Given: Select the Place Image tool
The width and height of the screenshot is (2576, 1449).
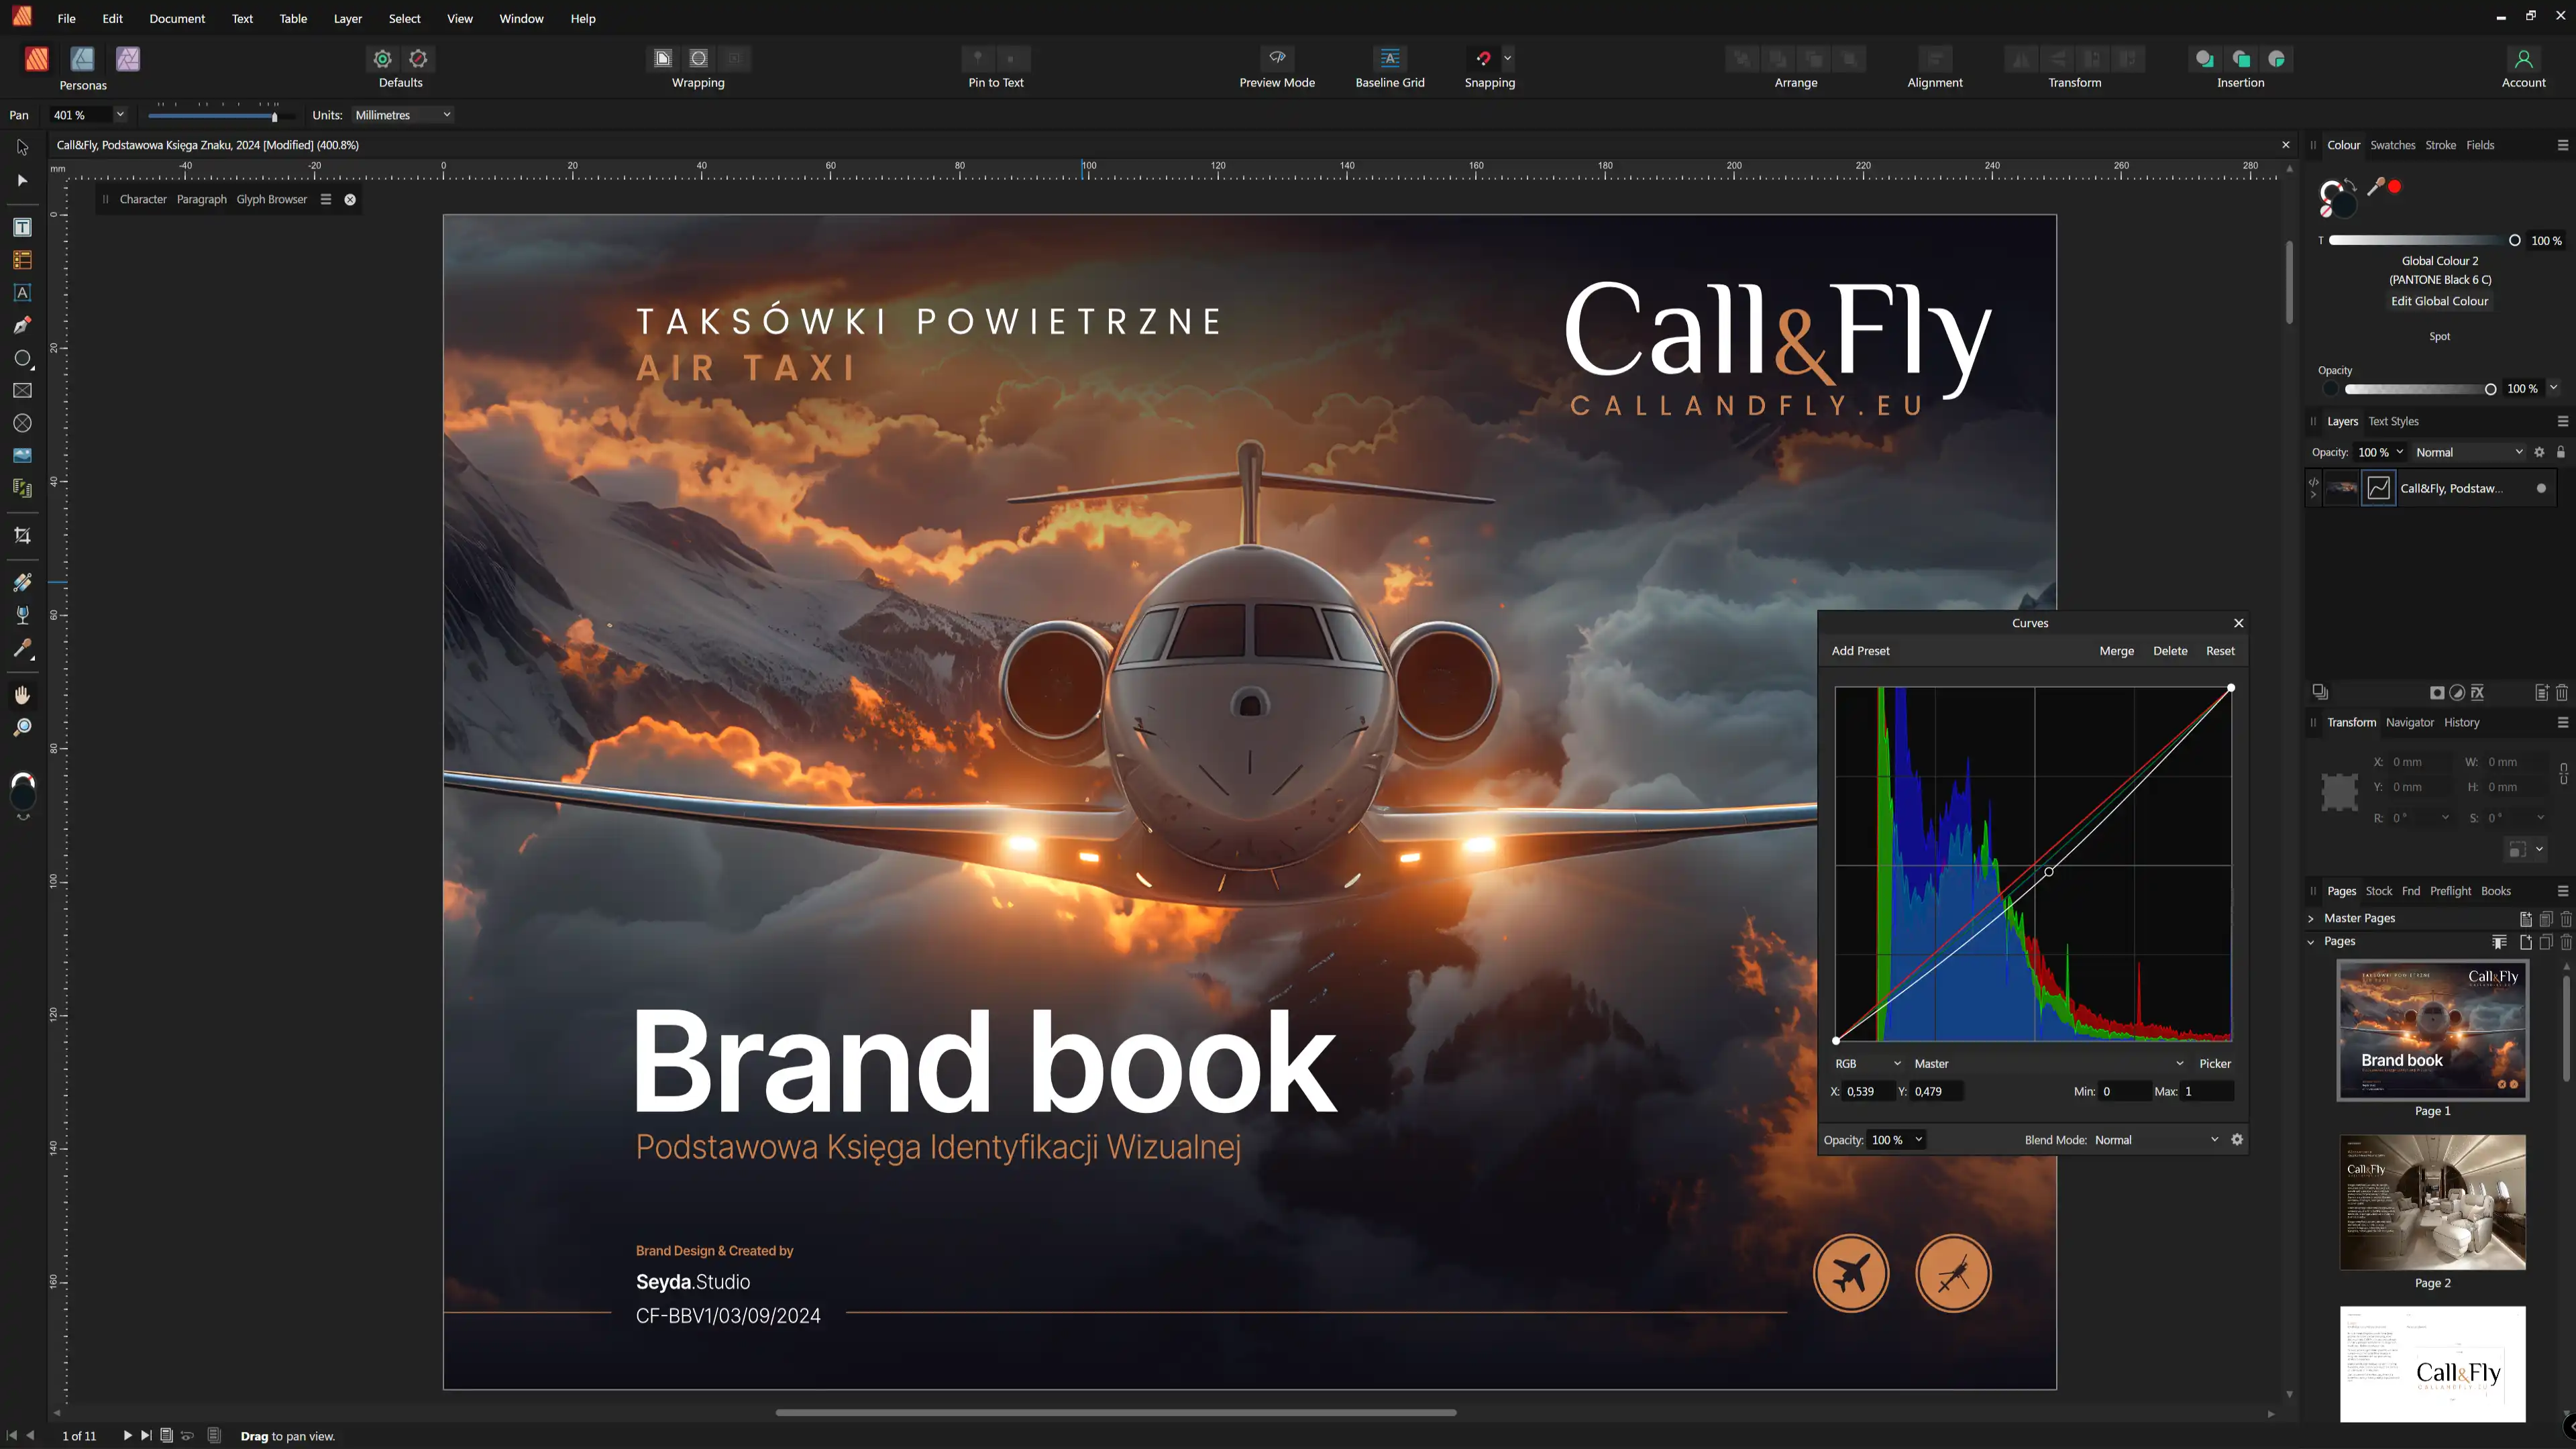Looking at the screenshot, I should (x=22, y=456).
